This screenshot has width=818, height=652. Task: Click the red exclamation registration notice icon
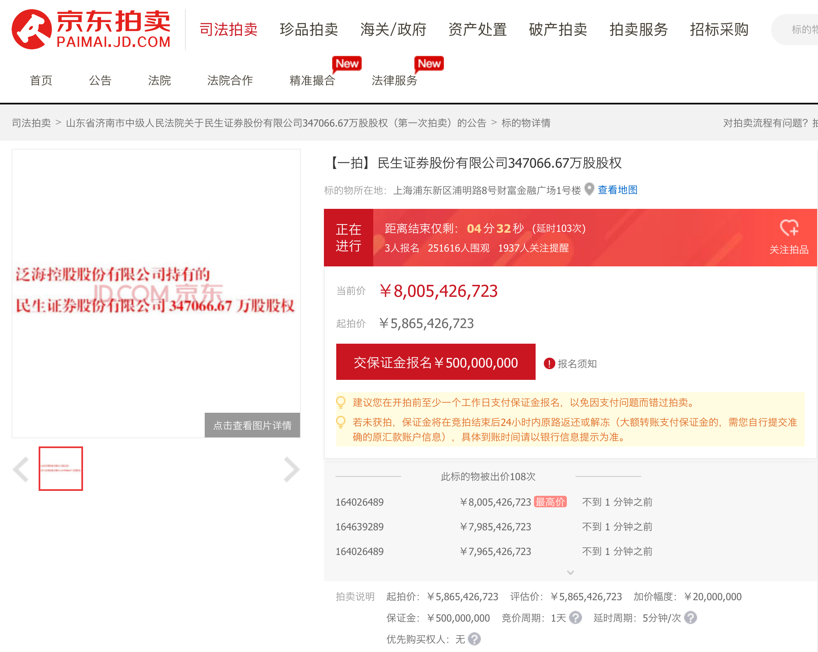549,363
